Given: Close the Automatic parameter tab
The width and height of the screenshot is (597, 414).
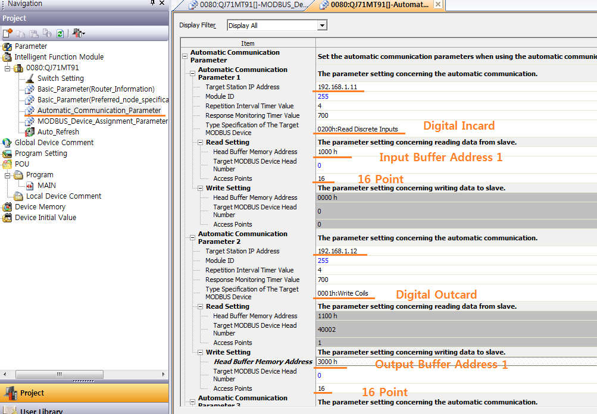Looking at the screenshot, I should click(x=438, y=5).
